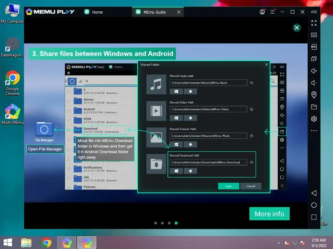Click the APK install icon
The width and height of the screenshot is (333, 249).
coord(314,47)
